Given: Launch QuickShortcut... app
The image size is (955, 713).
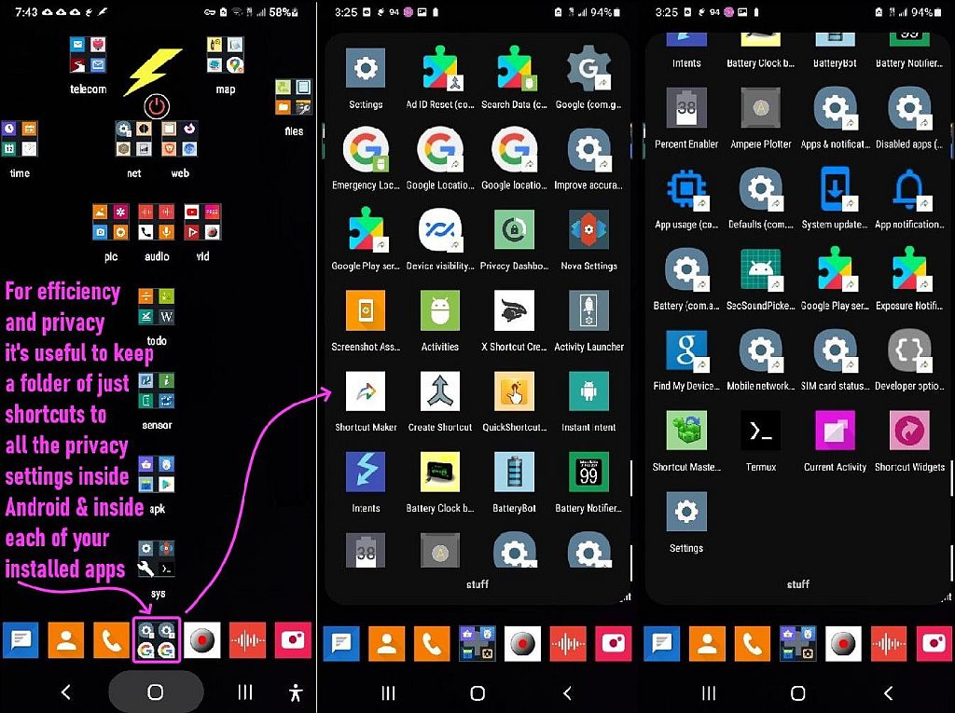Looking at the screenshot, I should [x=515, y=391].
